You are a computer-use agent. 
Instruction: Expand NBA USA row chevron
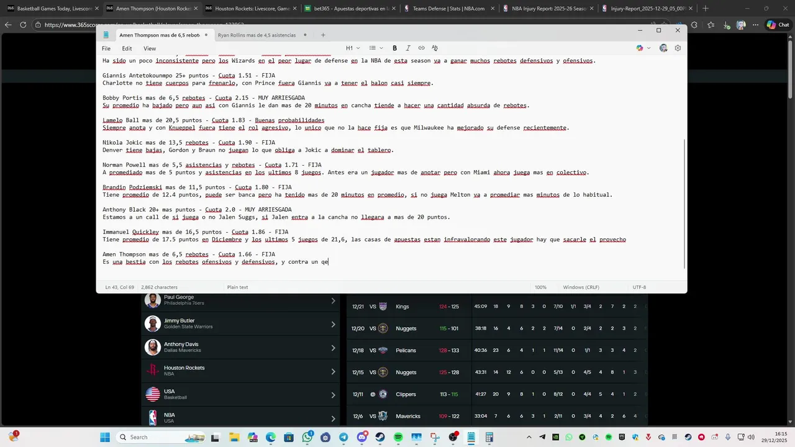(x=333, y=418)
